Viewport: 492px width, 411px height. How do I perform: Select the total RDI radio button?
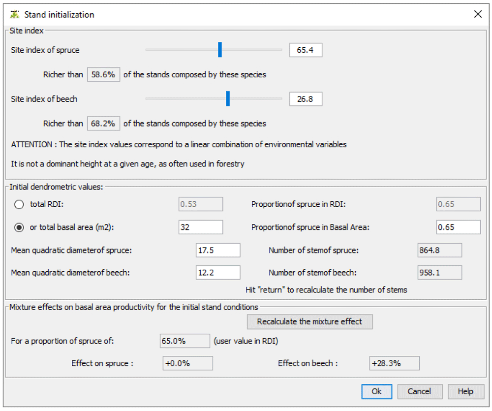pyautogui.click(x=19, y=204)
